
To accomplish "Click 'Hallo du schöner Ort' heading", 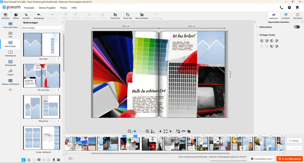I will tap(149, 91).
